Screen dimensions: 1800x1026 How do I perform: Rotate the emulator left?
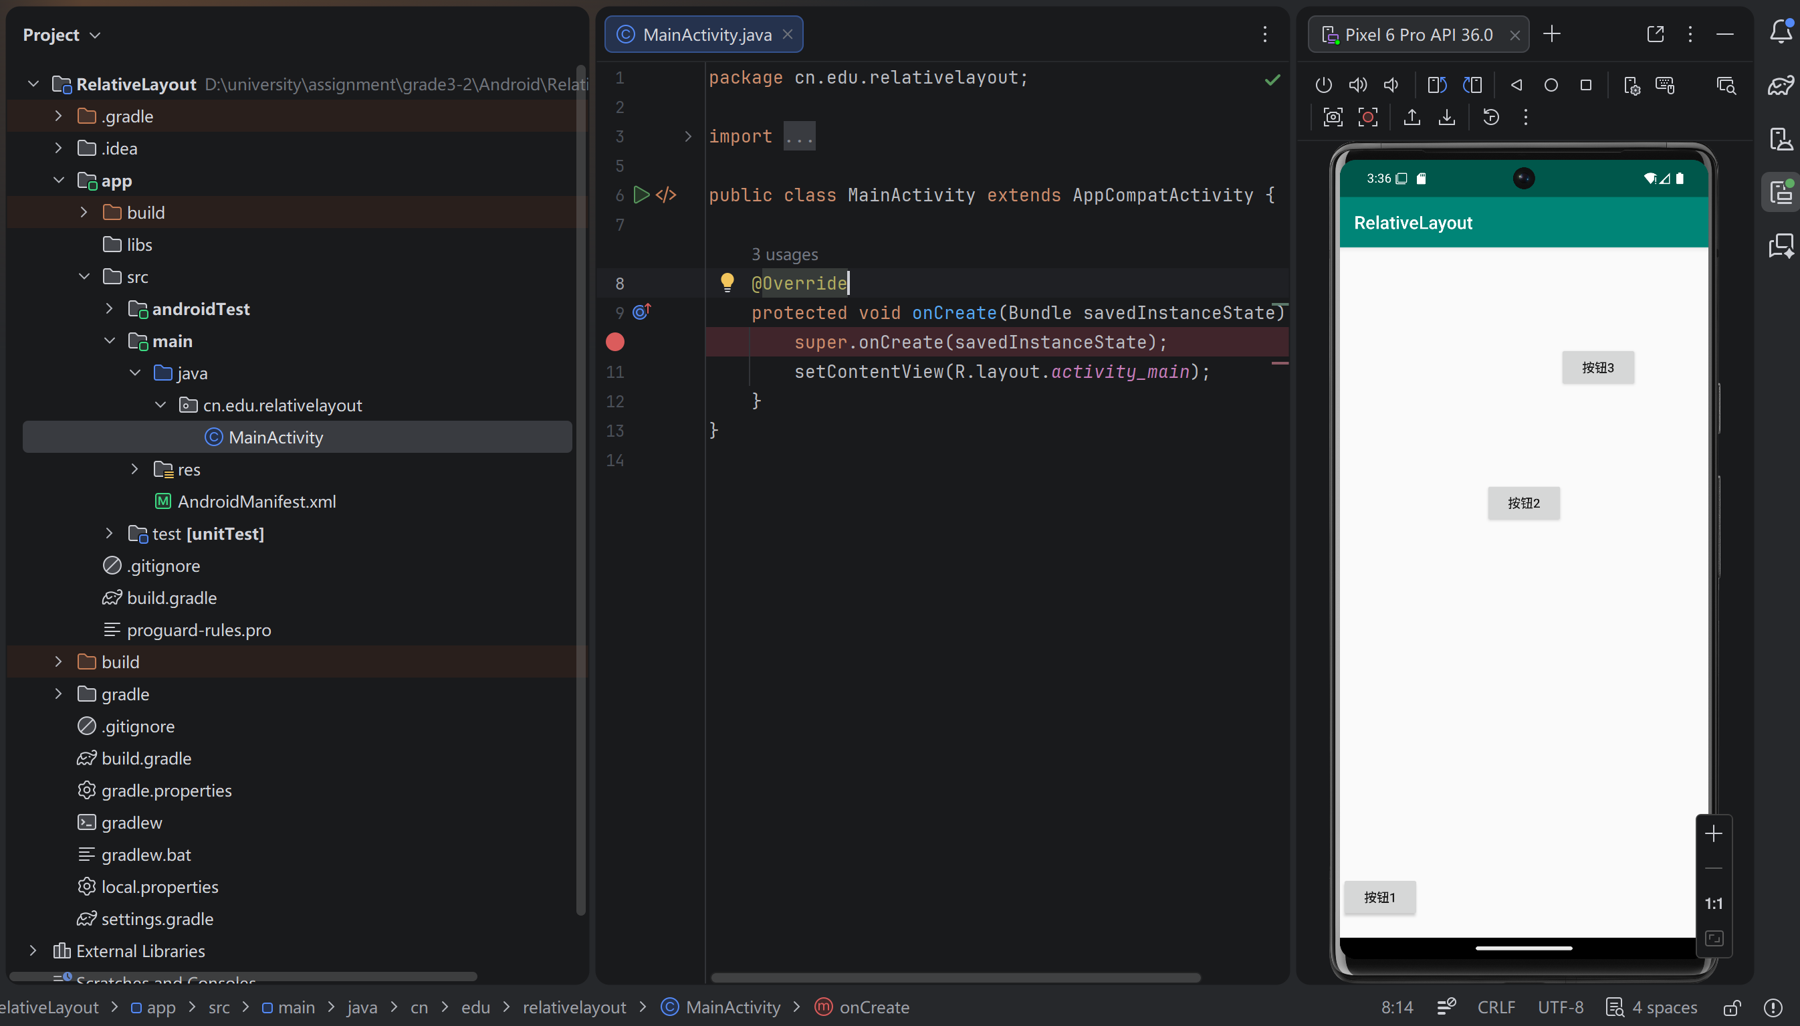pos(1436,85)
